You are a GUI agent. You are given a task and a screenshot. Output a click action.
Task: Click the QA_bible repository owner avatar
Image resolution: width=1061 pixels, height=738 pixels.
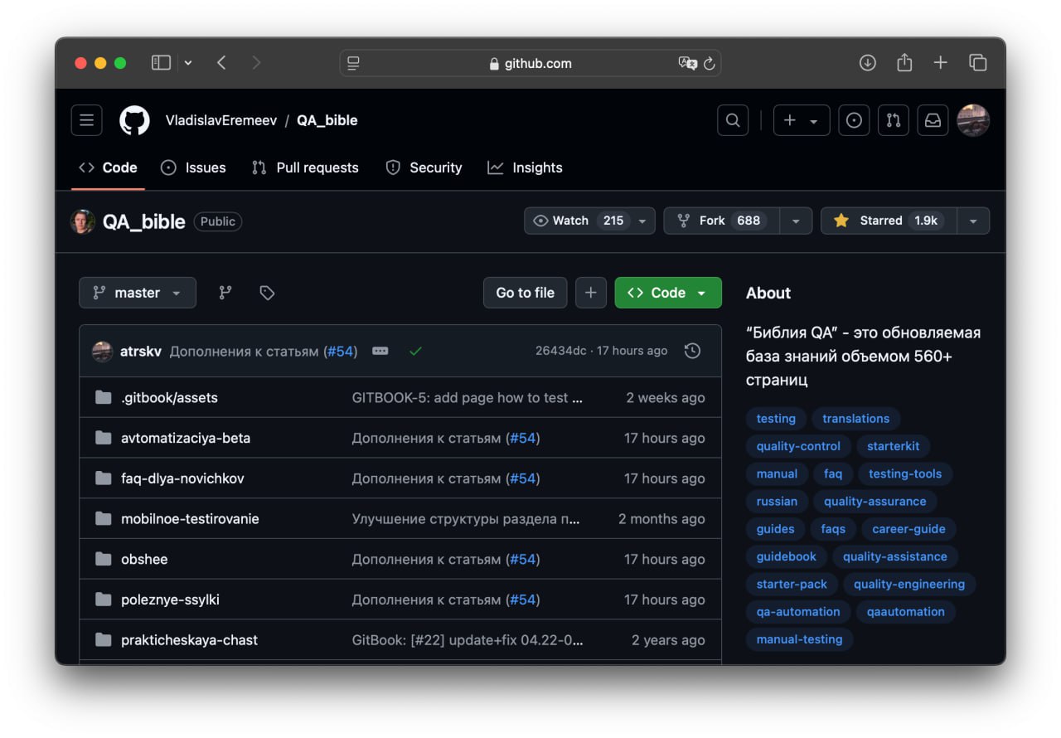pos(82,221)
